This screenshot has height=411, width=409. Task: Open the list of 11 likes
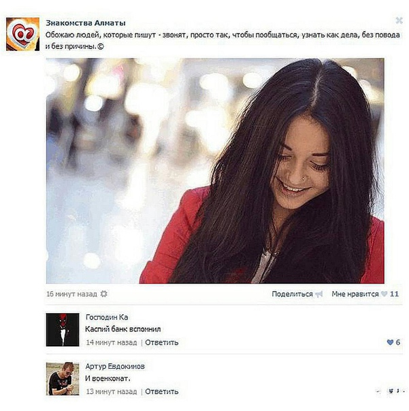394,294
